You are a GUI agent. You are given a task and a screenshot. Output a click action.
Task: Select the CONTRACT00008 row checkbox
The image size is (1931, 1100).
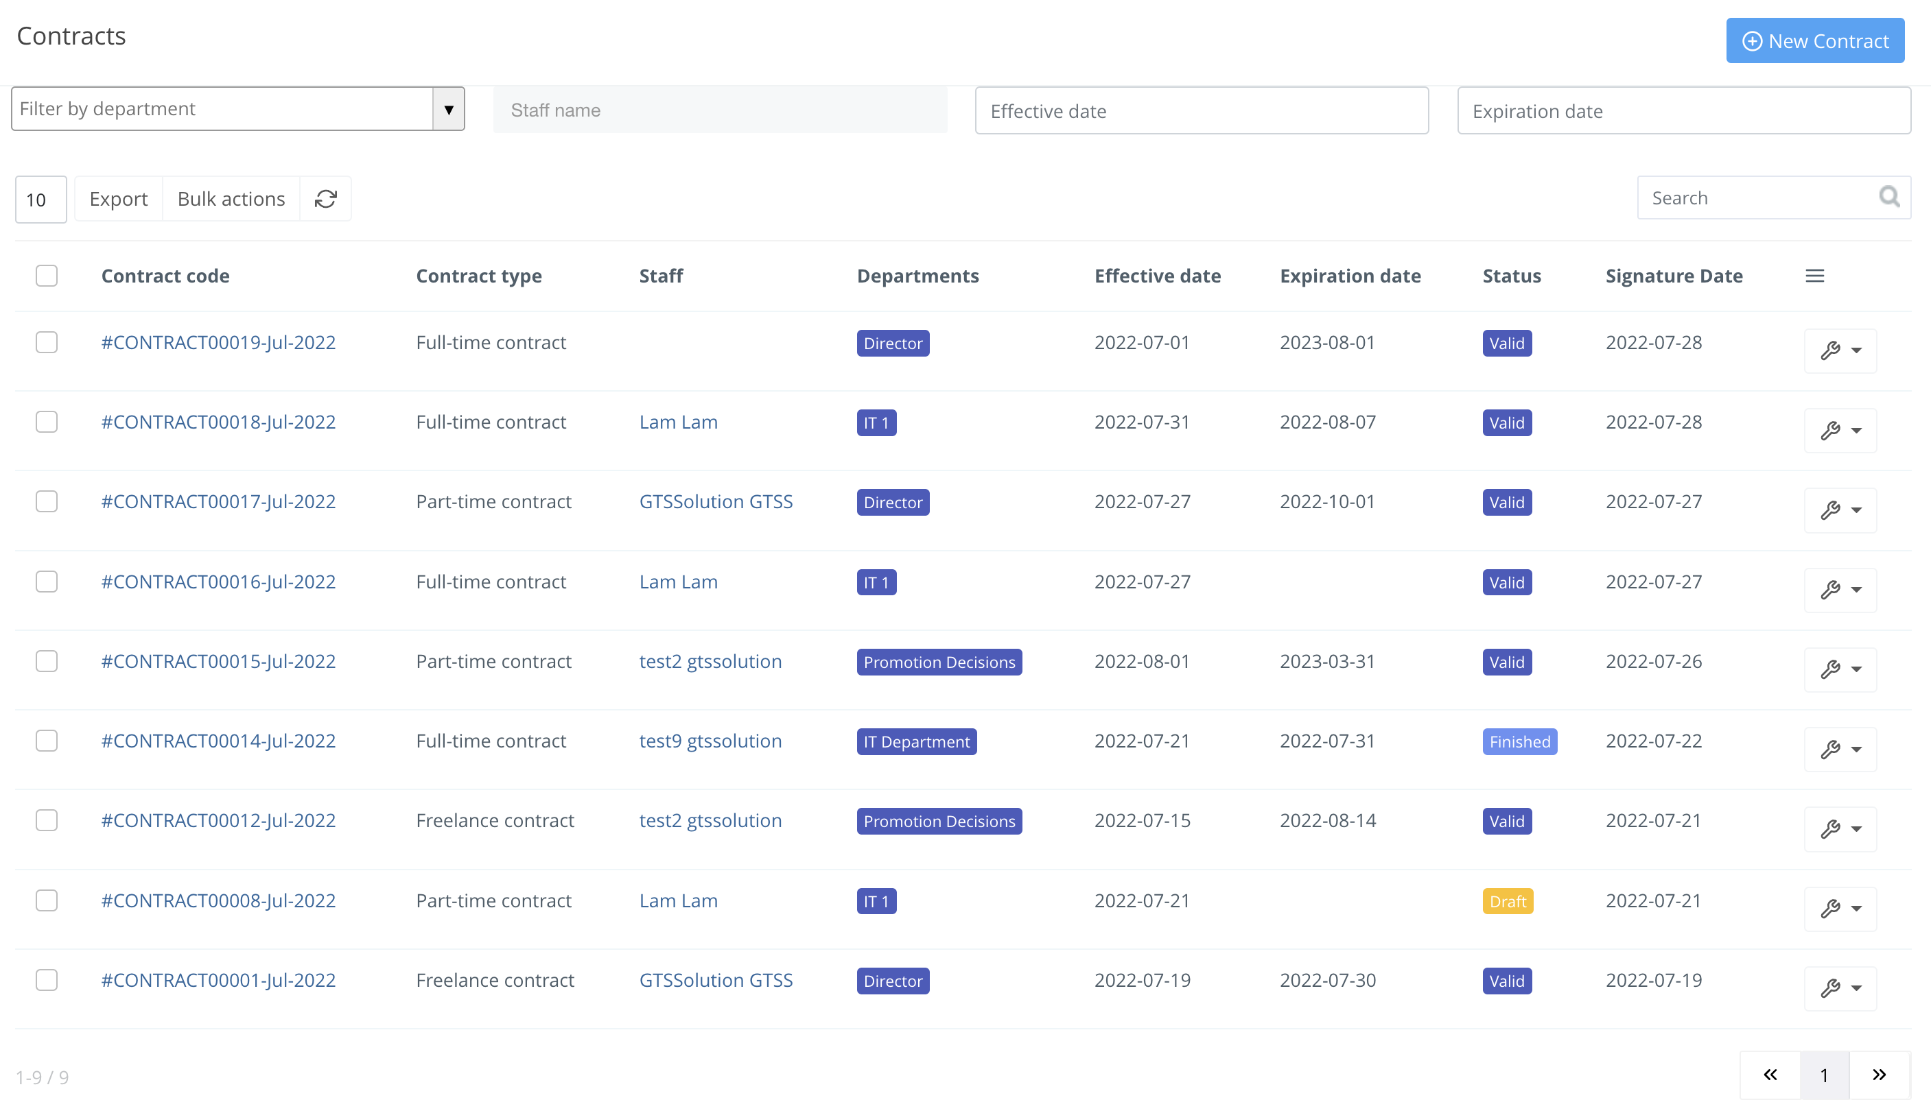pyautogui.click(x=47, y=900)
